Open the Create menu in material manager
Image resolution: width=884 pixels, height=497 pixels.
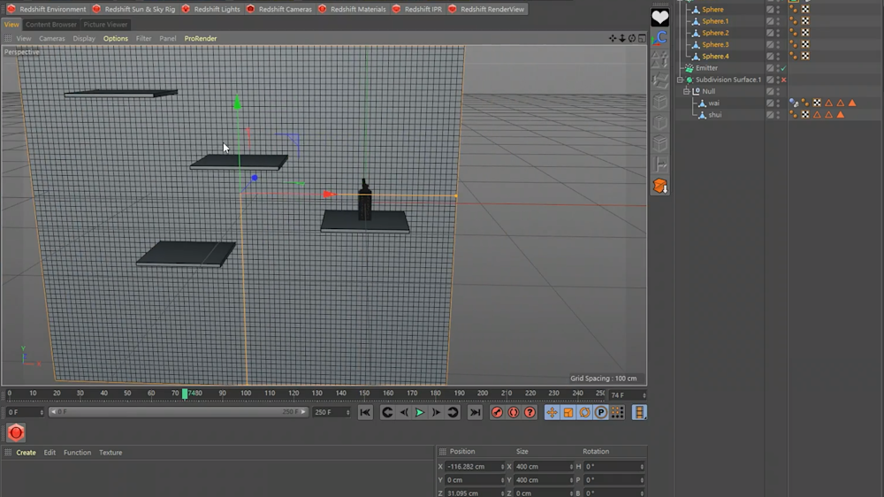tap(27, 453)
